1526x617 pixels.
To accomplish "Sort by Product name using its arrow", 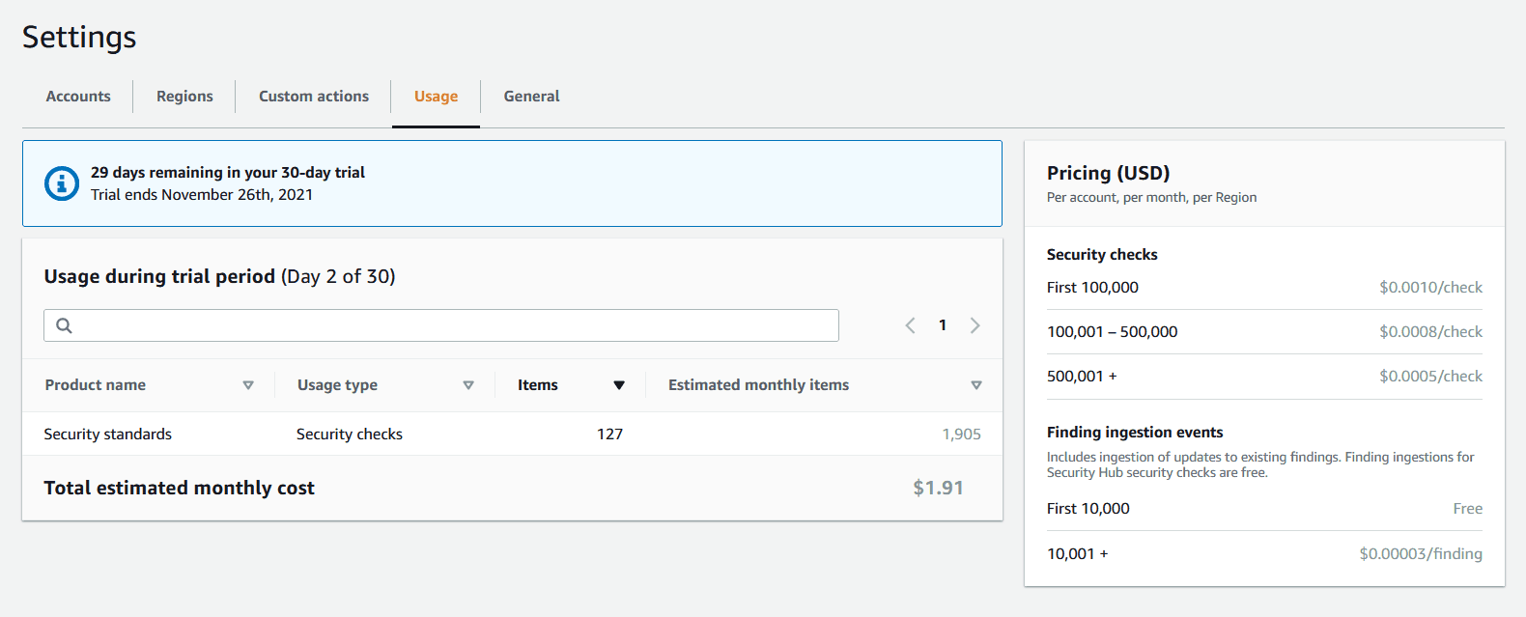I will pyautogui.click(x=248, y=385).
